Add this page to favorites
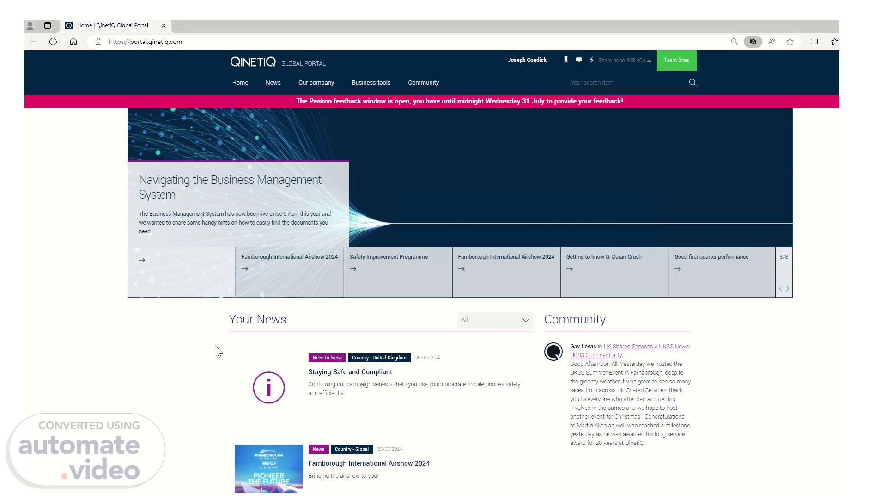Screen dimensions: 887x499 [x=790, y=42]
